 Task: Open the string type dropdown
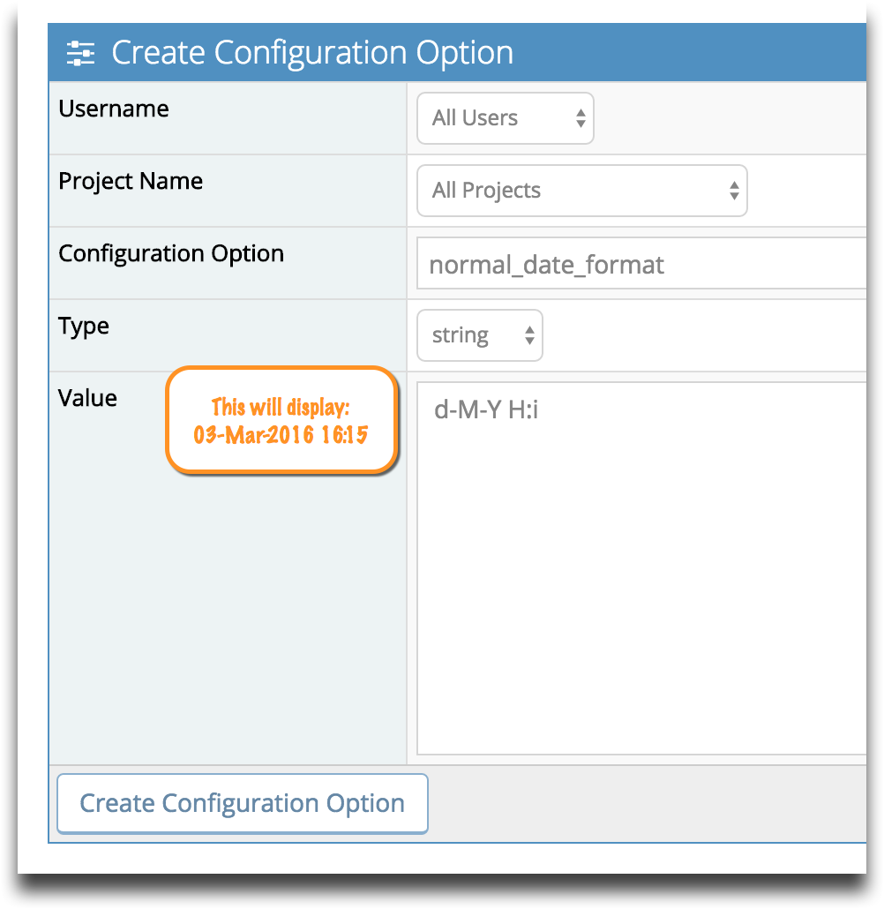tap(480, 335)
